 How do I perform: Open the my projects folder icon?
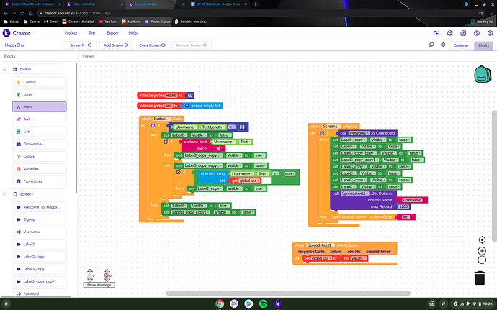tap(436, 33)
